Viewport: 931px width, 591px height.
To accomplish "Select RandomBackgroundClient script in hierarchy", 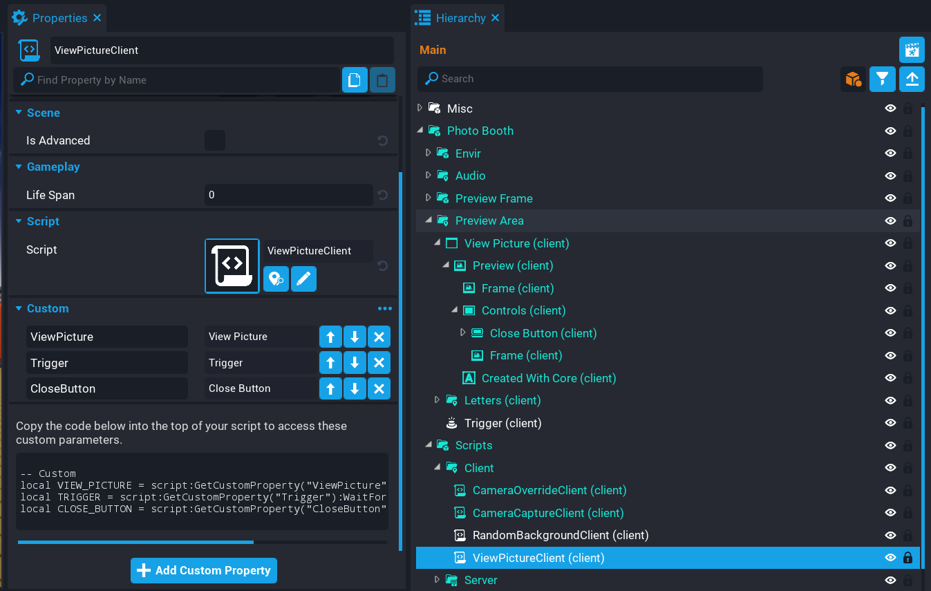I will click(560, 535).
